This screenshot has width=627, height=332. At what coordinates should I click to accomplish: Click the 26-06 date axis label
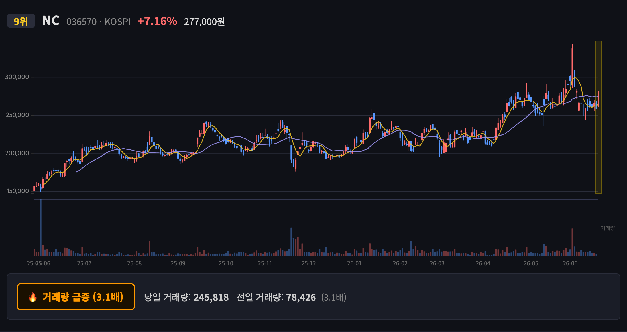coord(570,263)
